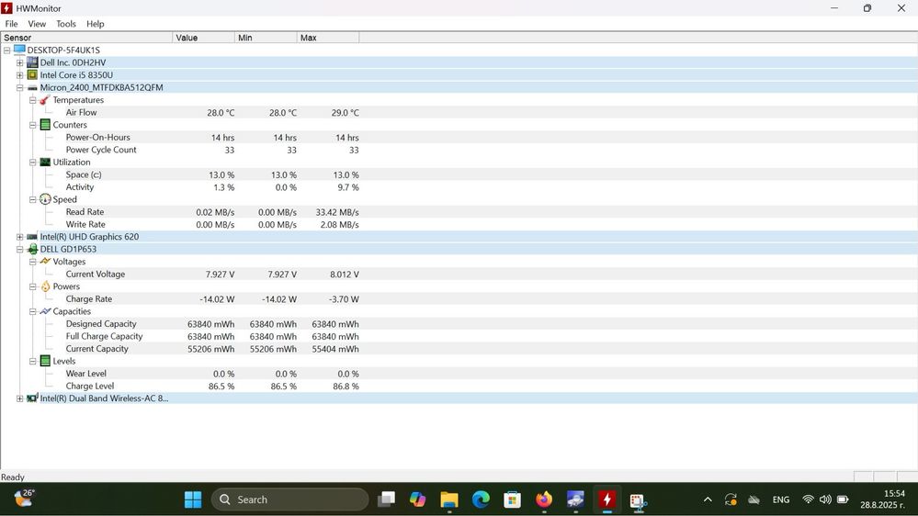Collapse the Counters group
The width and height of the screenshot is (918, 516).
point(33,125)
